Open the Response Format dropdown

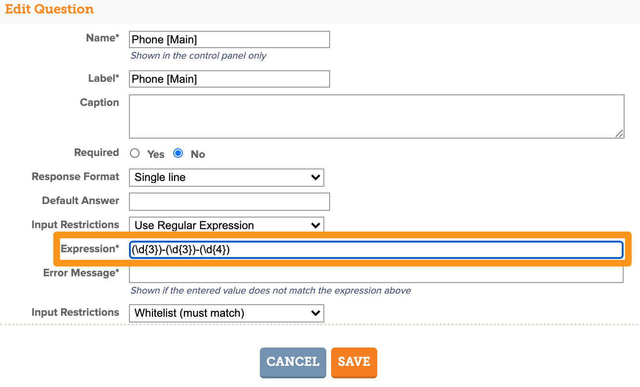click(x=227, y=178)
